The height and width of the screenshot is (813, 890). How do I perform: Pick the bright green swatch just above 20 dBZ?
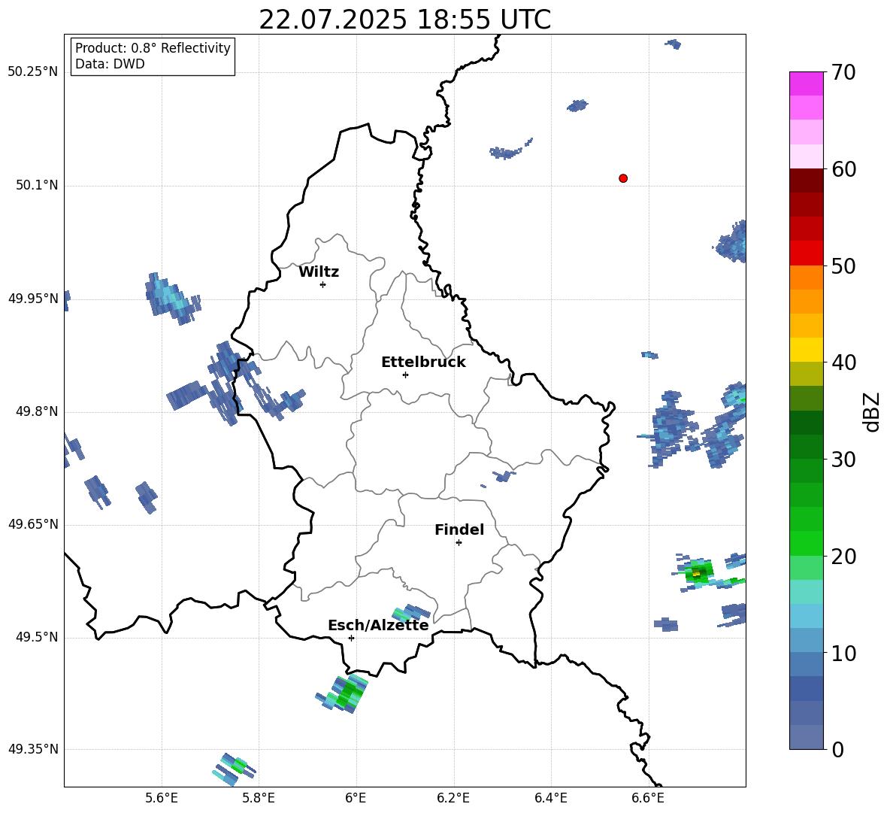pyautogui.click(x=806, y=543)
